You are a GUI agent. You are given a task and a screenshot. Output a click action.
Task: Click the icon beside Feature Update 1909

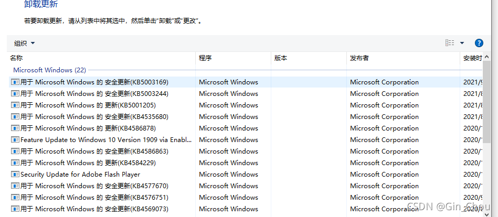coord(15,139)
